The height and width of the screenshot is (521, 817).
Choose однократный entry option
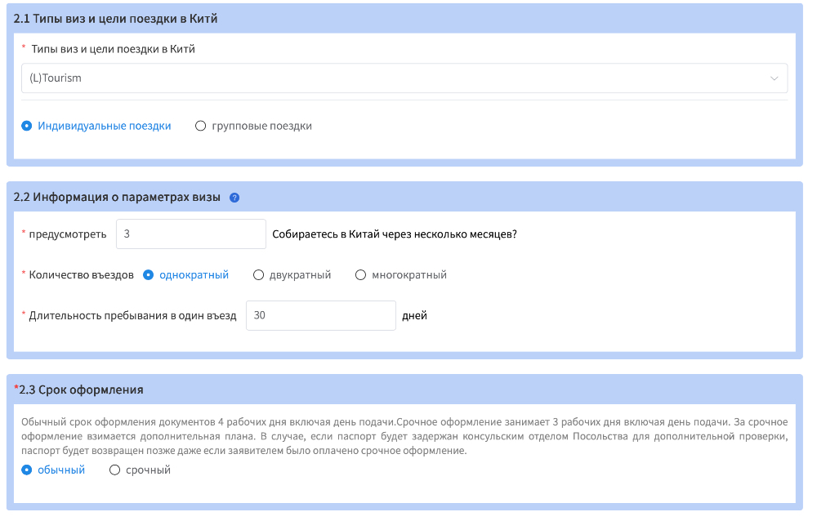pyautogui.click(x=149, y=275)
